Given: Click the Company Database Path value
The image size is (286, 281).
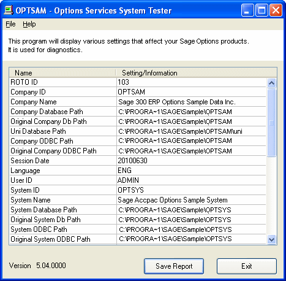Looking at the screenshot, I should (x=175, y=112).
